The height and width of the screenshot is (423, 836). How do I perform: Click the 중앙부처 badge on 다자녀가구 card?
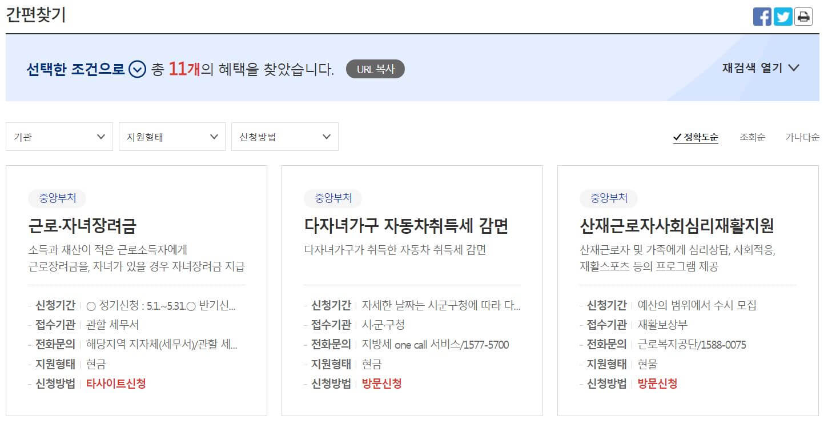click(332, 198)
